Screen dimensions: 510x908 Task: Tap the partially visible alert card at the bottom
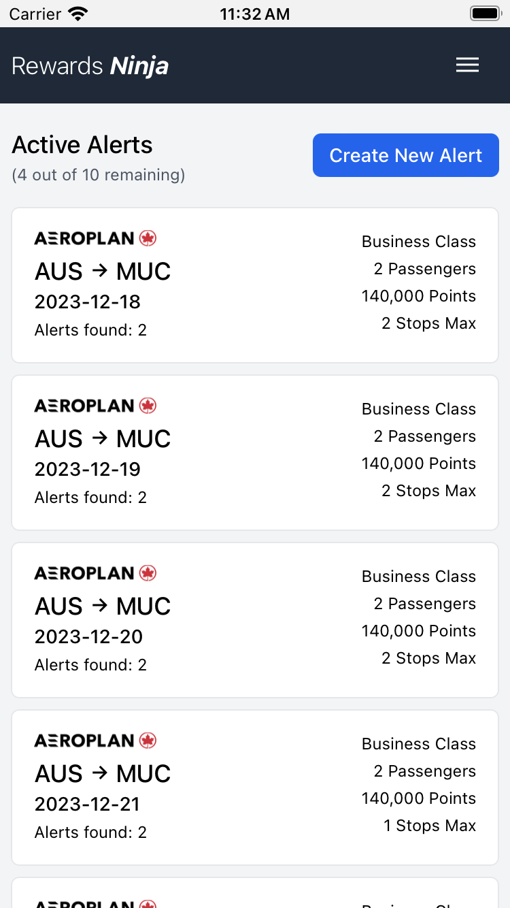(255, 894)
